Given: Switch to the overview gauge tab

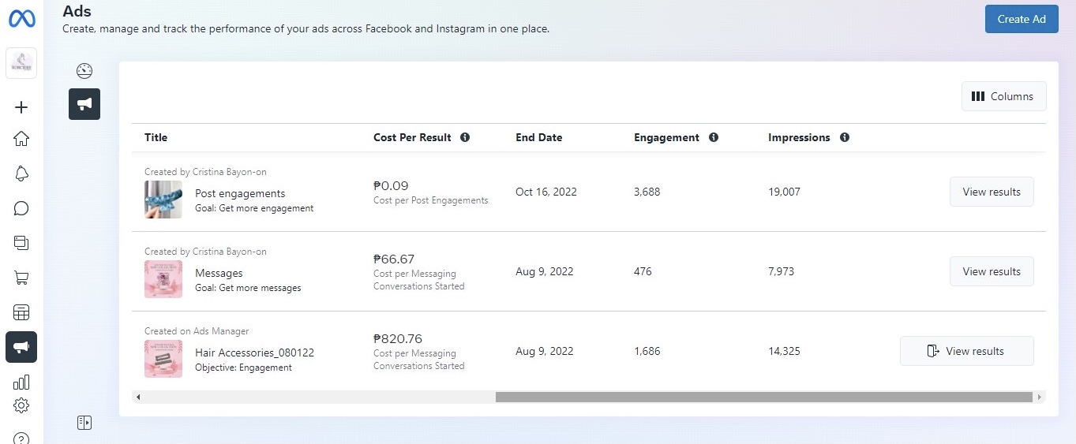Looking at the screenshot, I should (x=84, y=71).
